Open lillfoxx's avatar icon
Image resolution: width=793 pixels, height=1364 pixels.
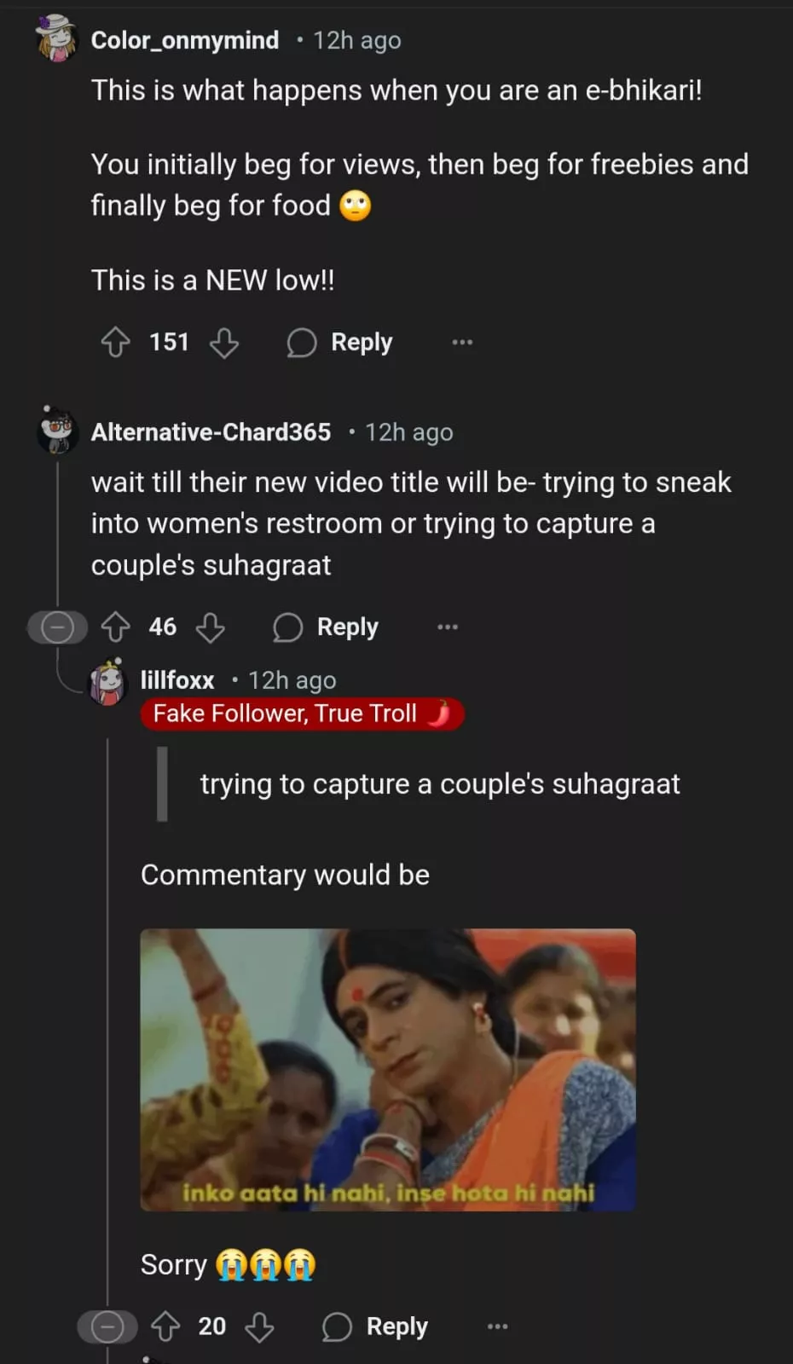[107, 681]
